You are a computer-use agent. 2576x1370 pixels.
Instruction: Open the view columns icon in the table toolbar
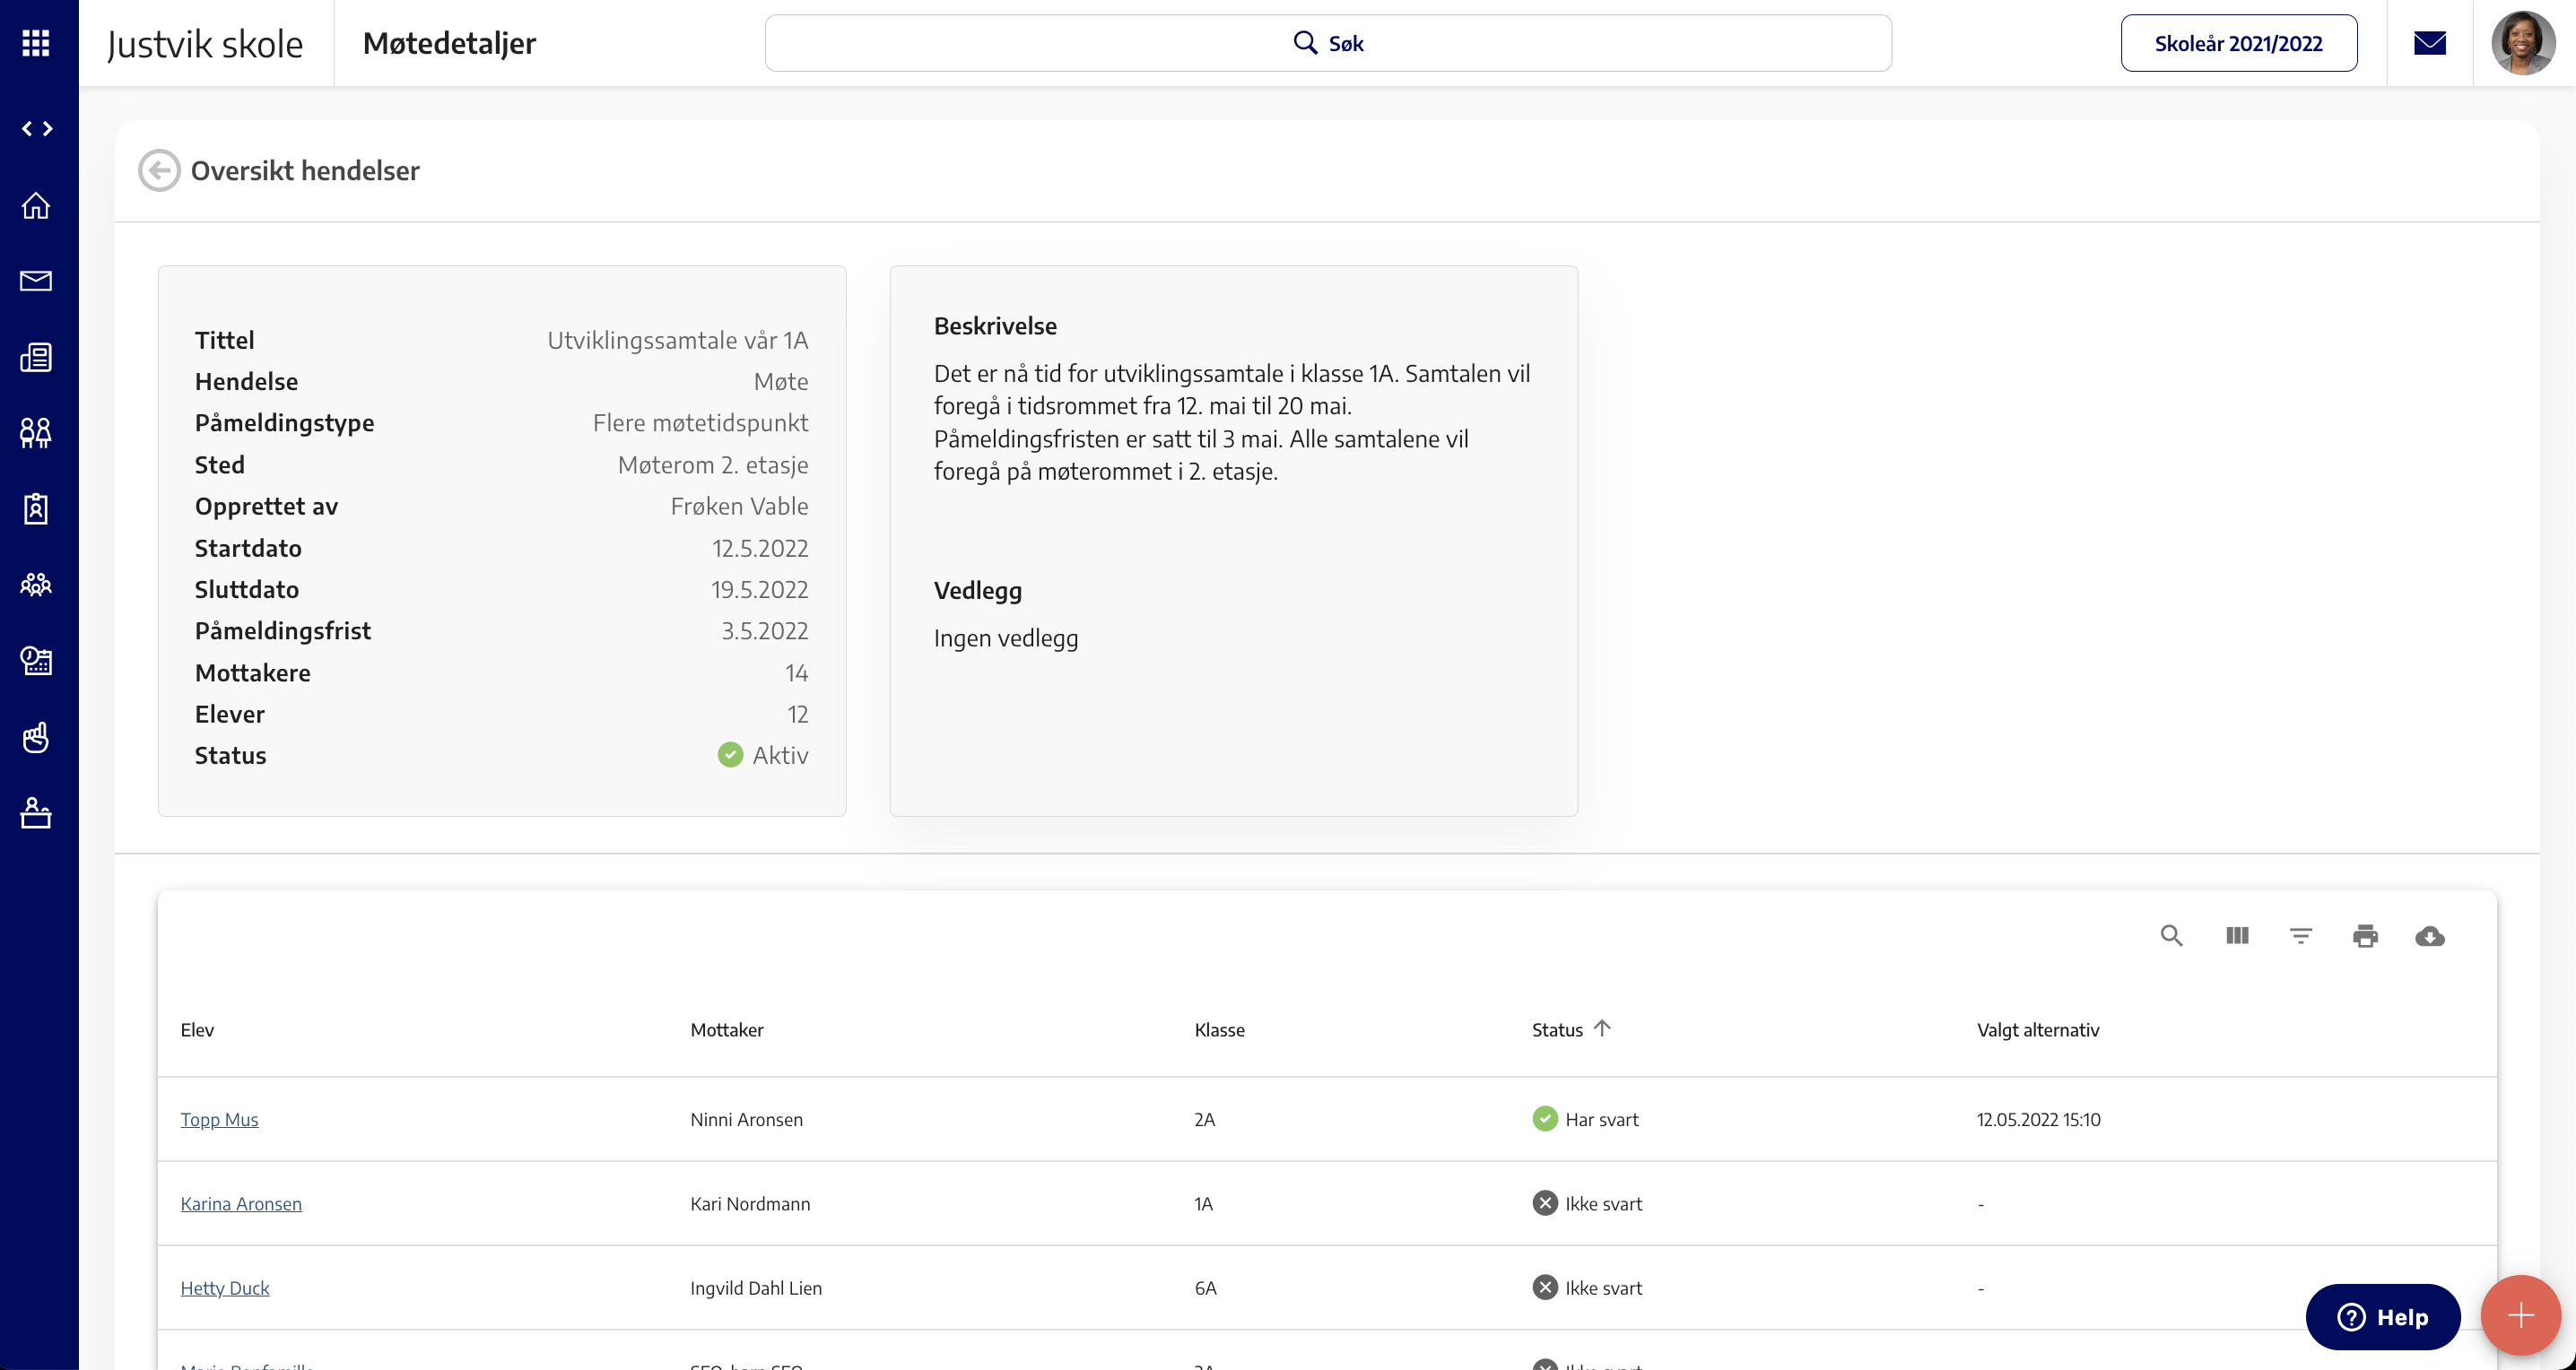[2237, 936]
